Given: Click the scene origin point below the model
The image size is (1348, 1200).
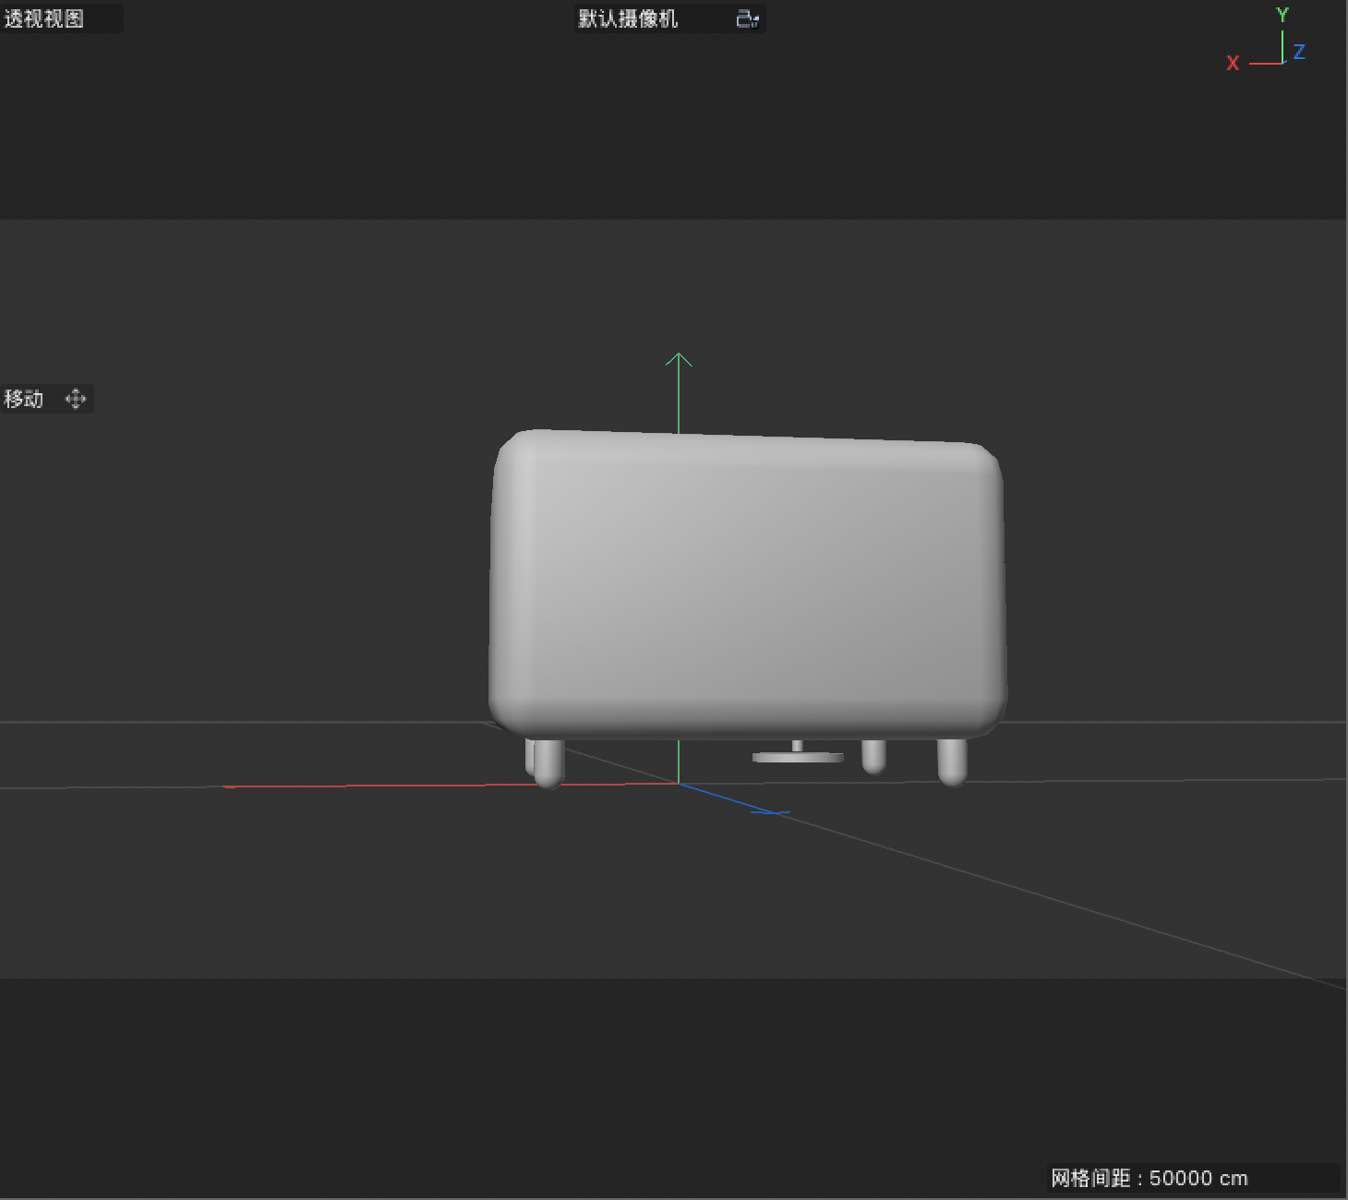Looking at the screenshot, I should point(680,782).
